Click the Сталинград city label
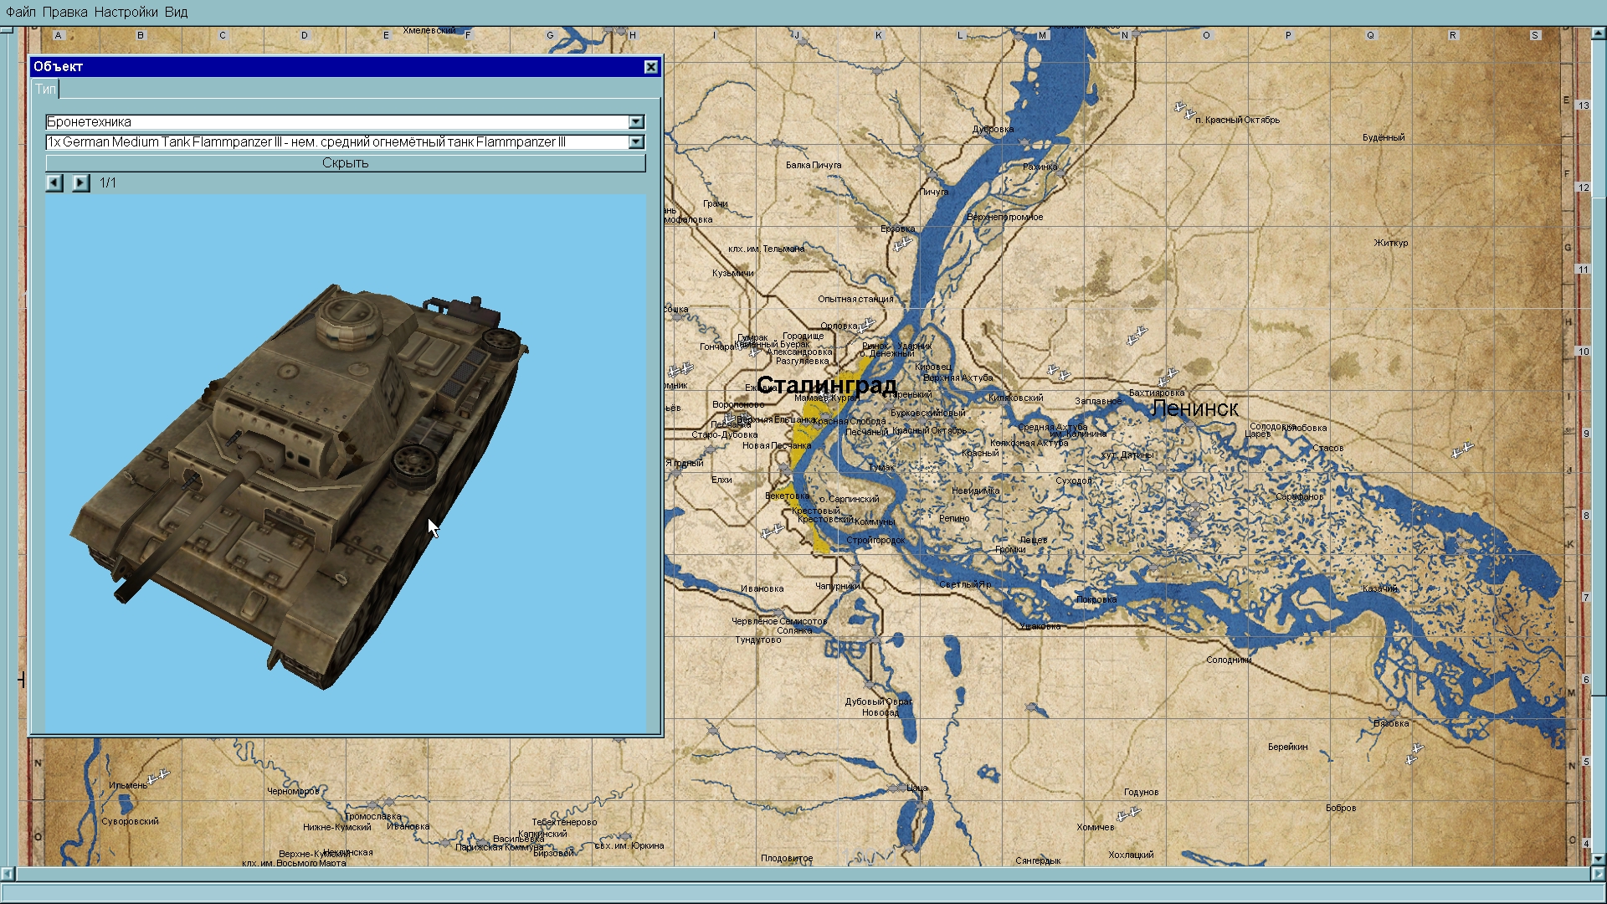The width and height of the screenshot is (1607, 904). click(825, 384)
